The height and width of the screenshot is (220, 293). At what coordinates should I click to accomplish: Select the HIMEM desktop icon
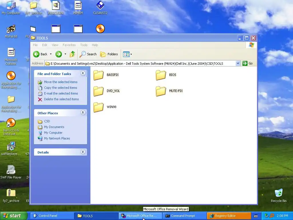pyautogui.click(x=78, y=6)
